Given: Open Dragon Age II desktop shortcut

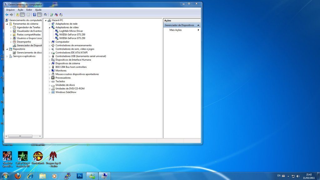Looking at the screenshot, I should [53, 159].
